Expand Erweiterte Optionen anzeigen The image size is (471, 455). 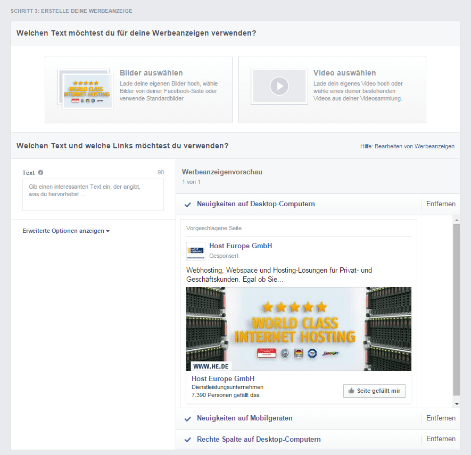pyautogui.click(x=66, y=231)
